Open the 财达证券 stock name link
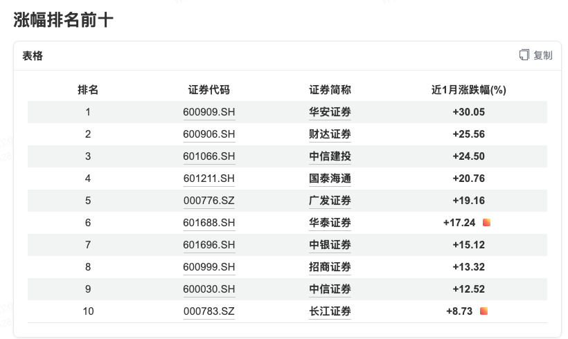This screenshot has height=339, width=568. pyautogui.click(x=330, y=134)
